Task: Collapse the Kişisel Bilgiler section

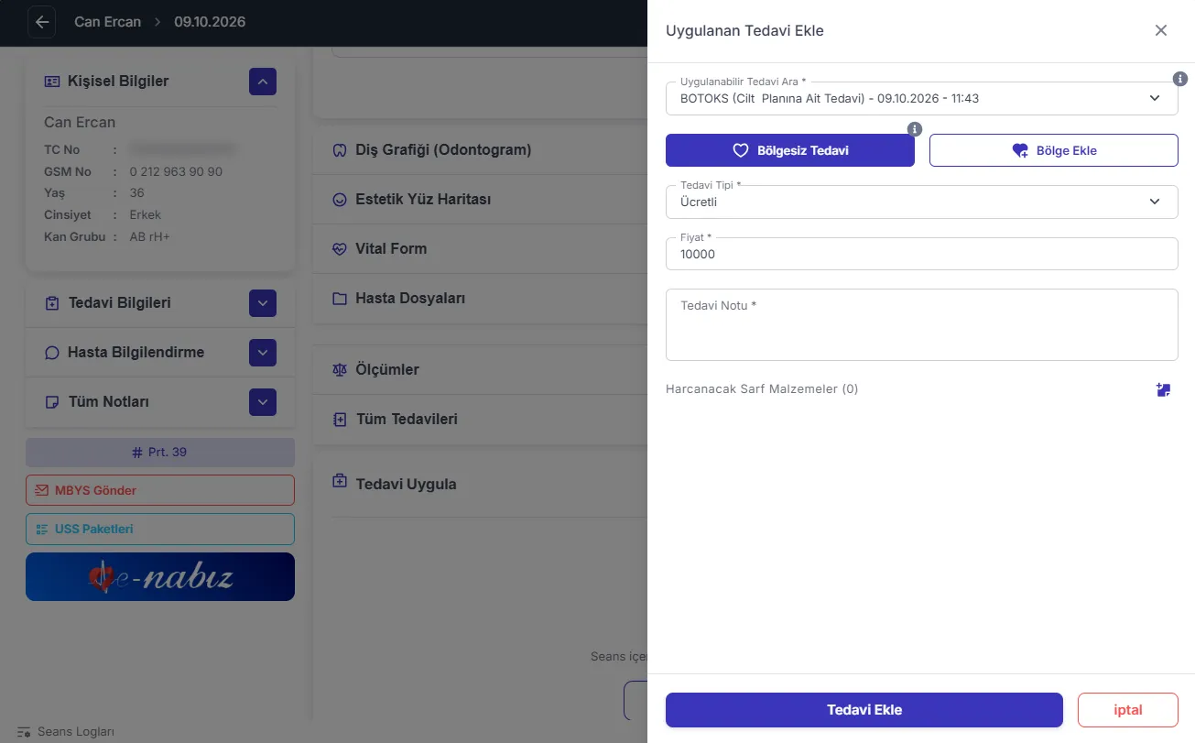Action: tap(263, 82)
